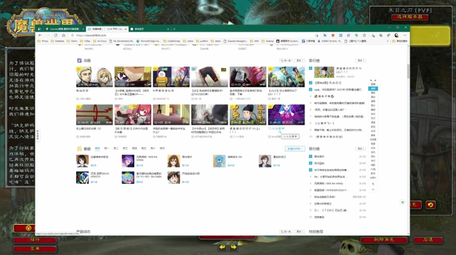This screenshot has width=456, height=255.
Task: Open the blue bear bangumi cover
Action: [x=219, y=161]
